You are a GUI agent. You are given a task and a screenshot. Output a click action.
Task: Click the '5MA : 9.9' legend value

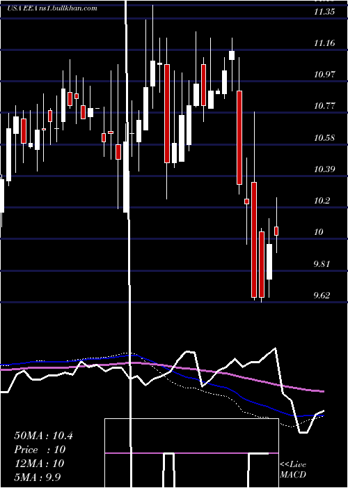click(38, 477)
